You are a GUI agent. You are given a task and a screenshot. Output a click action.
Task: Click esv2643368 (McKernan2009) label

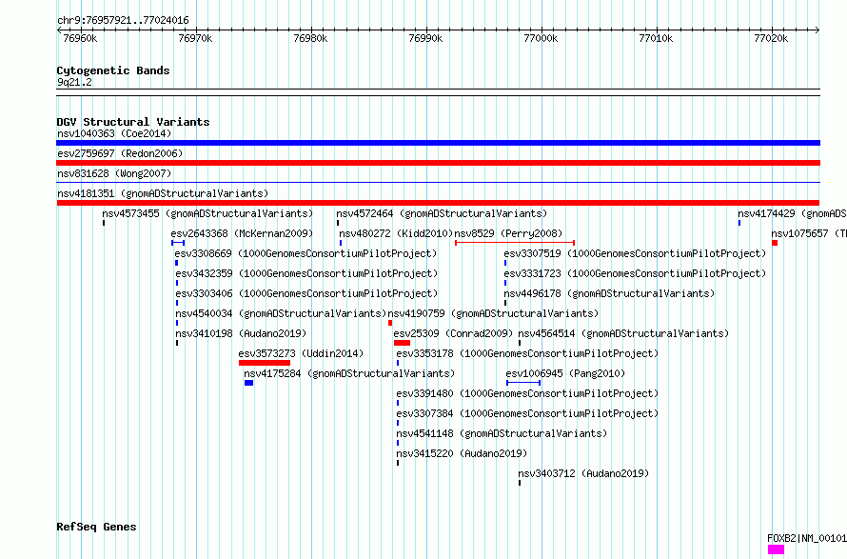242,233
